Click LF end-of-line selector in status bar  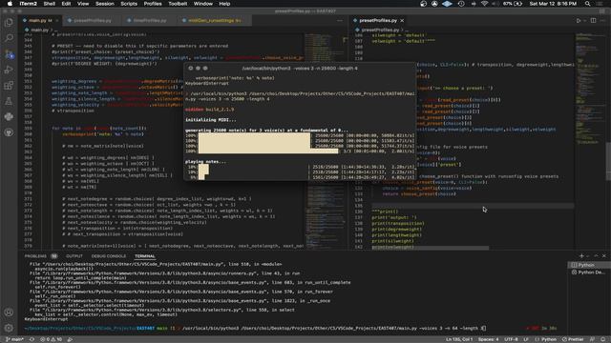[526, 339]
